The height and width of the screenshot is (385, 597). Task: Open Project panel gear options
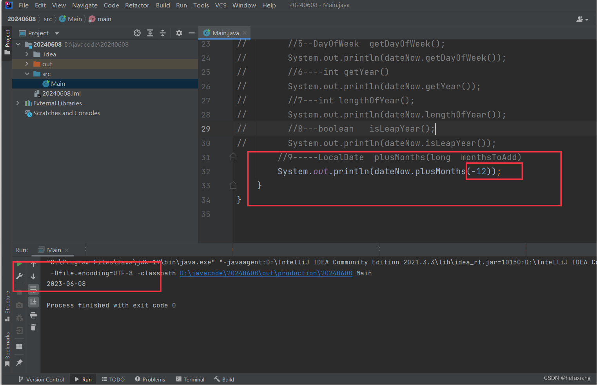point(179,33)
